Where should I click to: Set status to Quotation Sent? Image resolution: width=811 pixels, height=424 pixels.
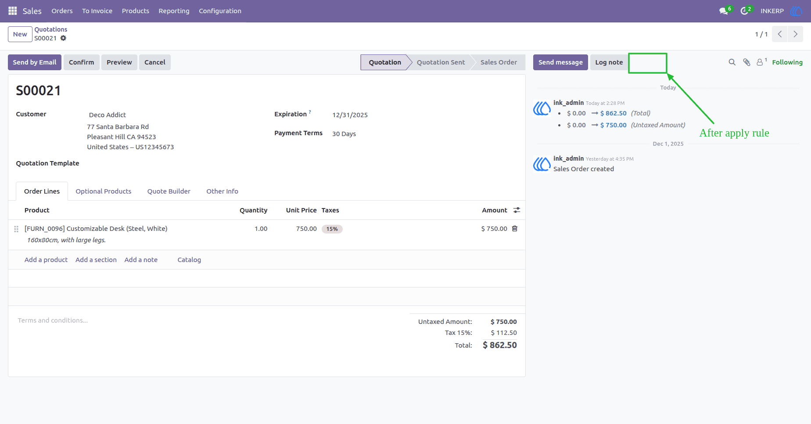point(441,62)
